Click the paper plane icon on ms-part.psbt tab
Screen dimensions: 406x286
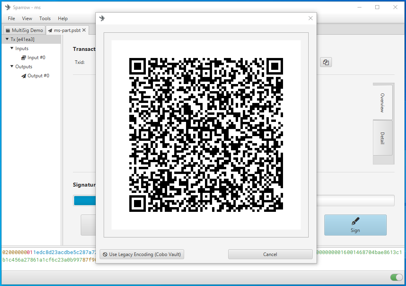tap(50, 30)
